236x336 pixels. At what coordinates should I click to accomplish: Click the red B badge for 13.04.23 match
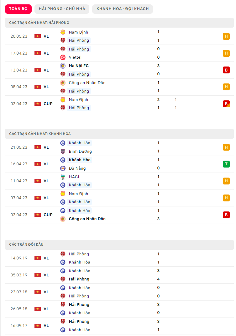pyautogui.click(x=226, y=70)
